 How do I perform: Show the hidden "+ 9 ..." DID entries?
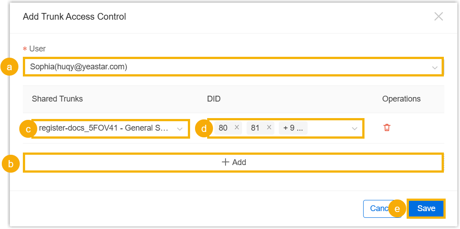pyautogui.click(x=293, y=128)
